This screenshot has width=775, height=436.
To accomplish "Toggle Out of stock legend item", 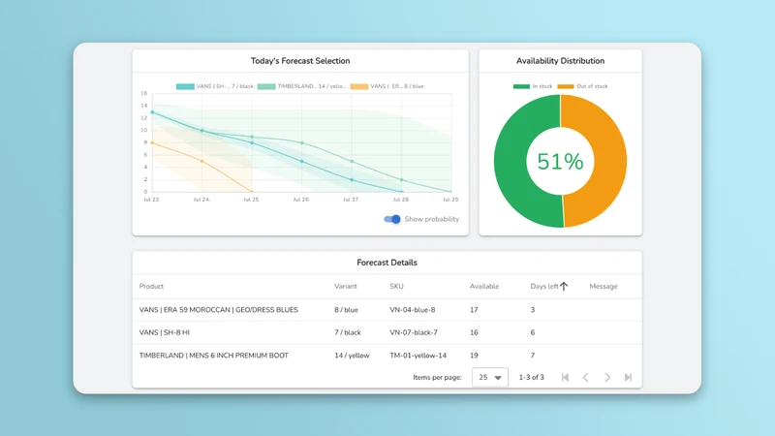I will [583, 86].
